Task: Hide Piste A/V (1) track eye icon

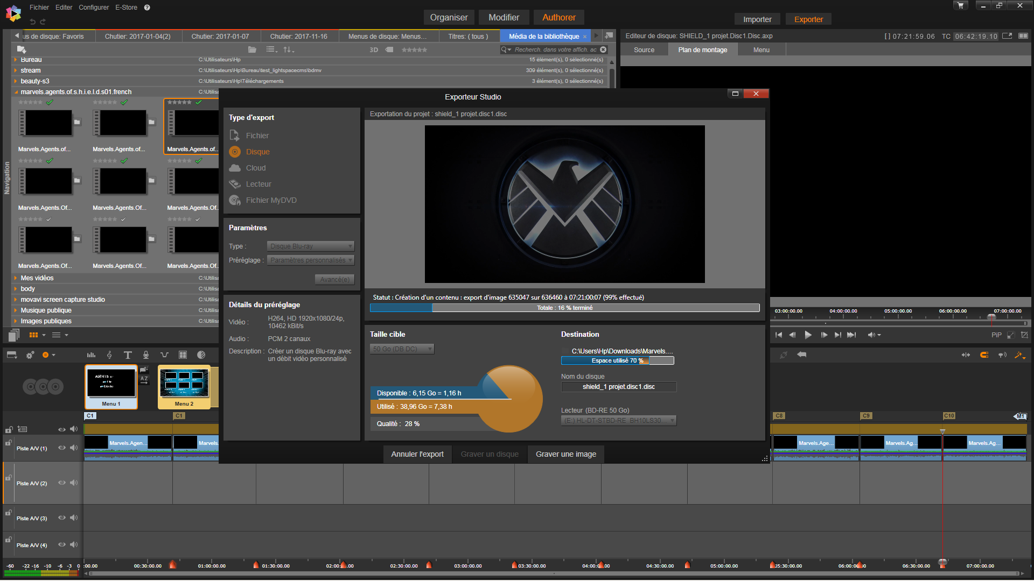Action: click(61, 448)
